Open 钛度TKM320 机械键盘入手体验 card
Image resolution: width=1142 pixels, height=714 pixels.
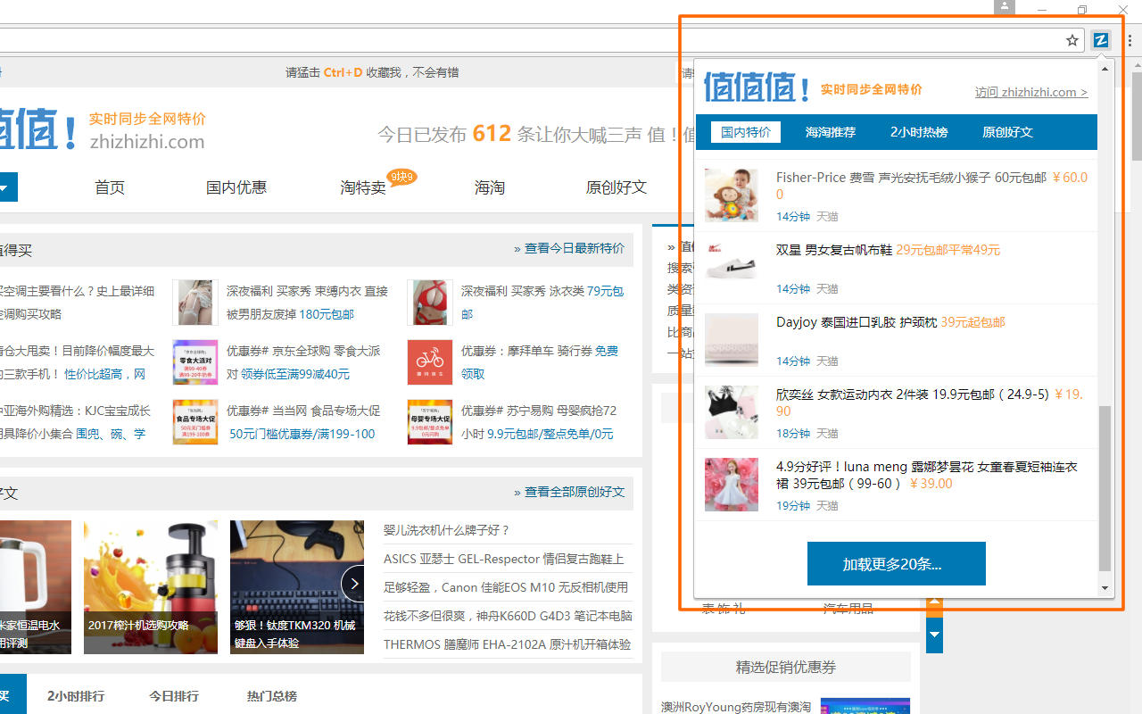coord(297,587)
